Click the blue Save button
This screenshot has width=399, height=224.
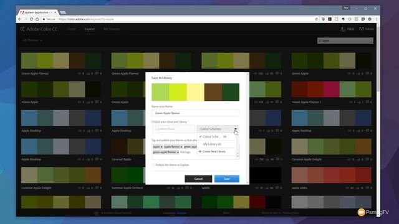pyautogui.click(x=227, y=179)
